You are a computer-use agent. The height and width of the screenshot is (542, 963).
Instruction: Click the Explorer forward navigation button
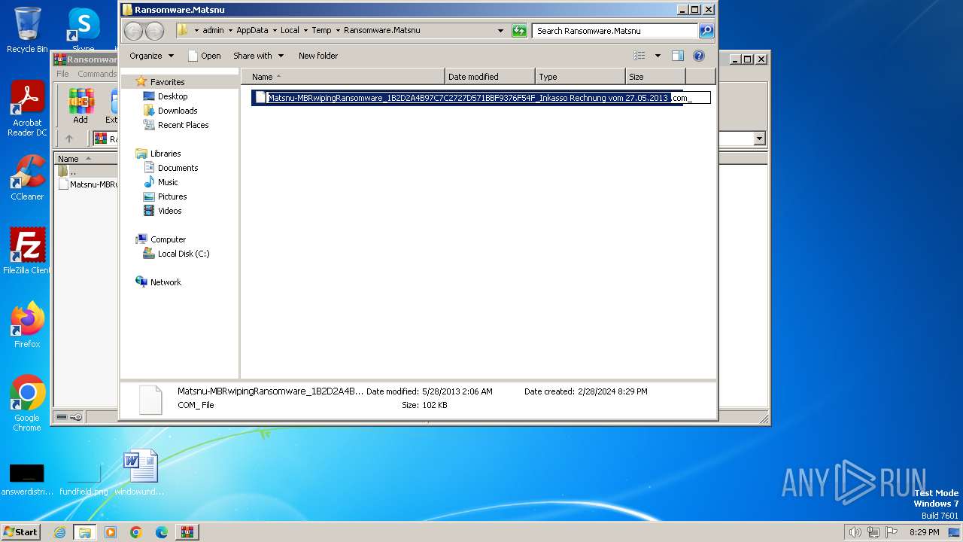click(154, 31)
